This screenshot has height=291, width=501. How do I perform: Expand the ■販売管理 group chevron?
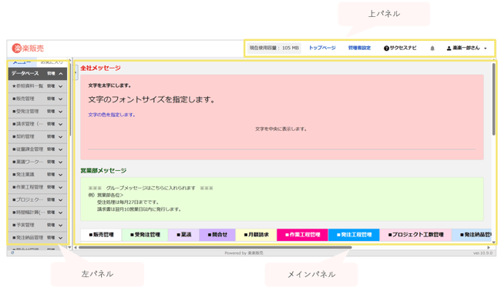click(61, 99)
